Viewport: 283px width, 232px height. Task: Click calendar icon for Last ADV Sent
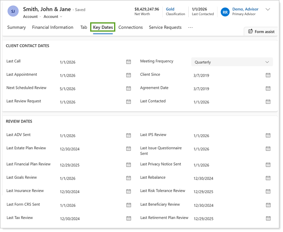coord(128,135)
